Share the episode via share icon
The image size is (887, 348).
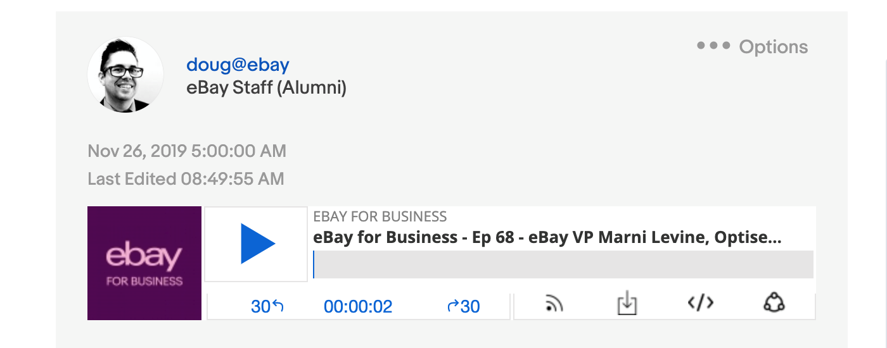point(774,303)
